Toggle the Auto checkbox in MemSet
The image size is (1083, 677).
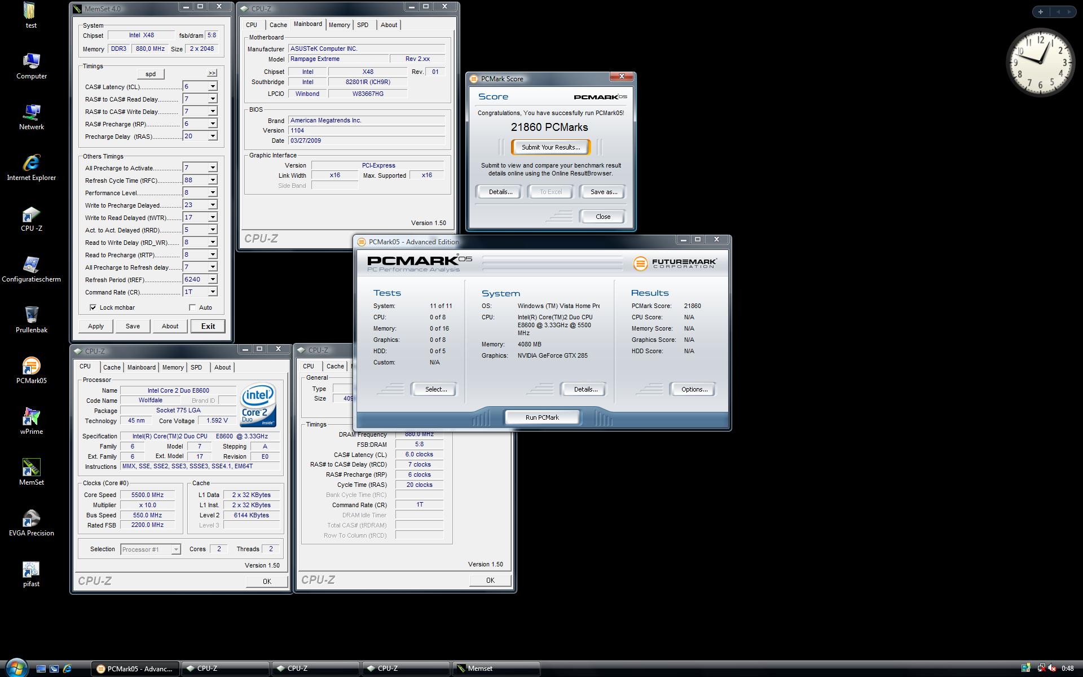[192, 307]
